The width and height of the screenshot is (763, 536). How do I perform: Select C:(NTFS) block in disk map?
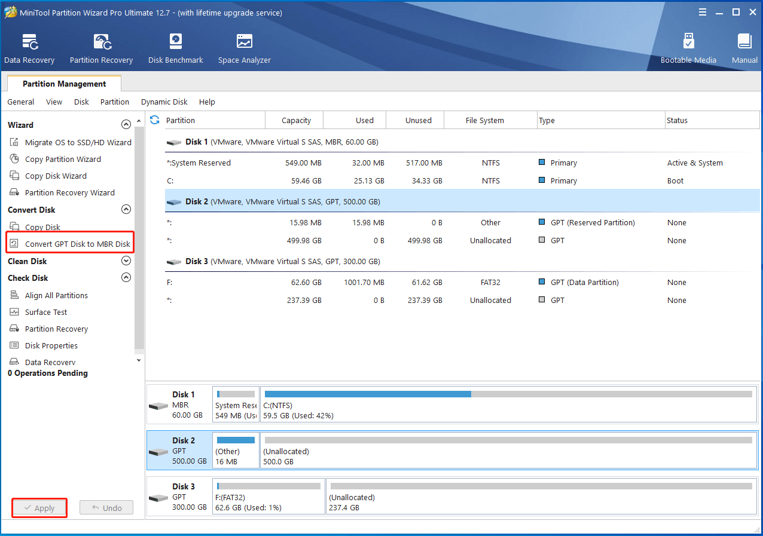508,405
